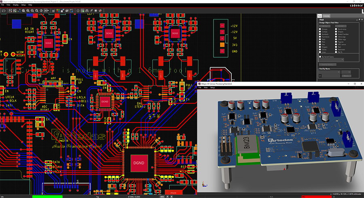364x198 pixels.
Task: Open View menu in 3D Canvas window
Action: 206,88
